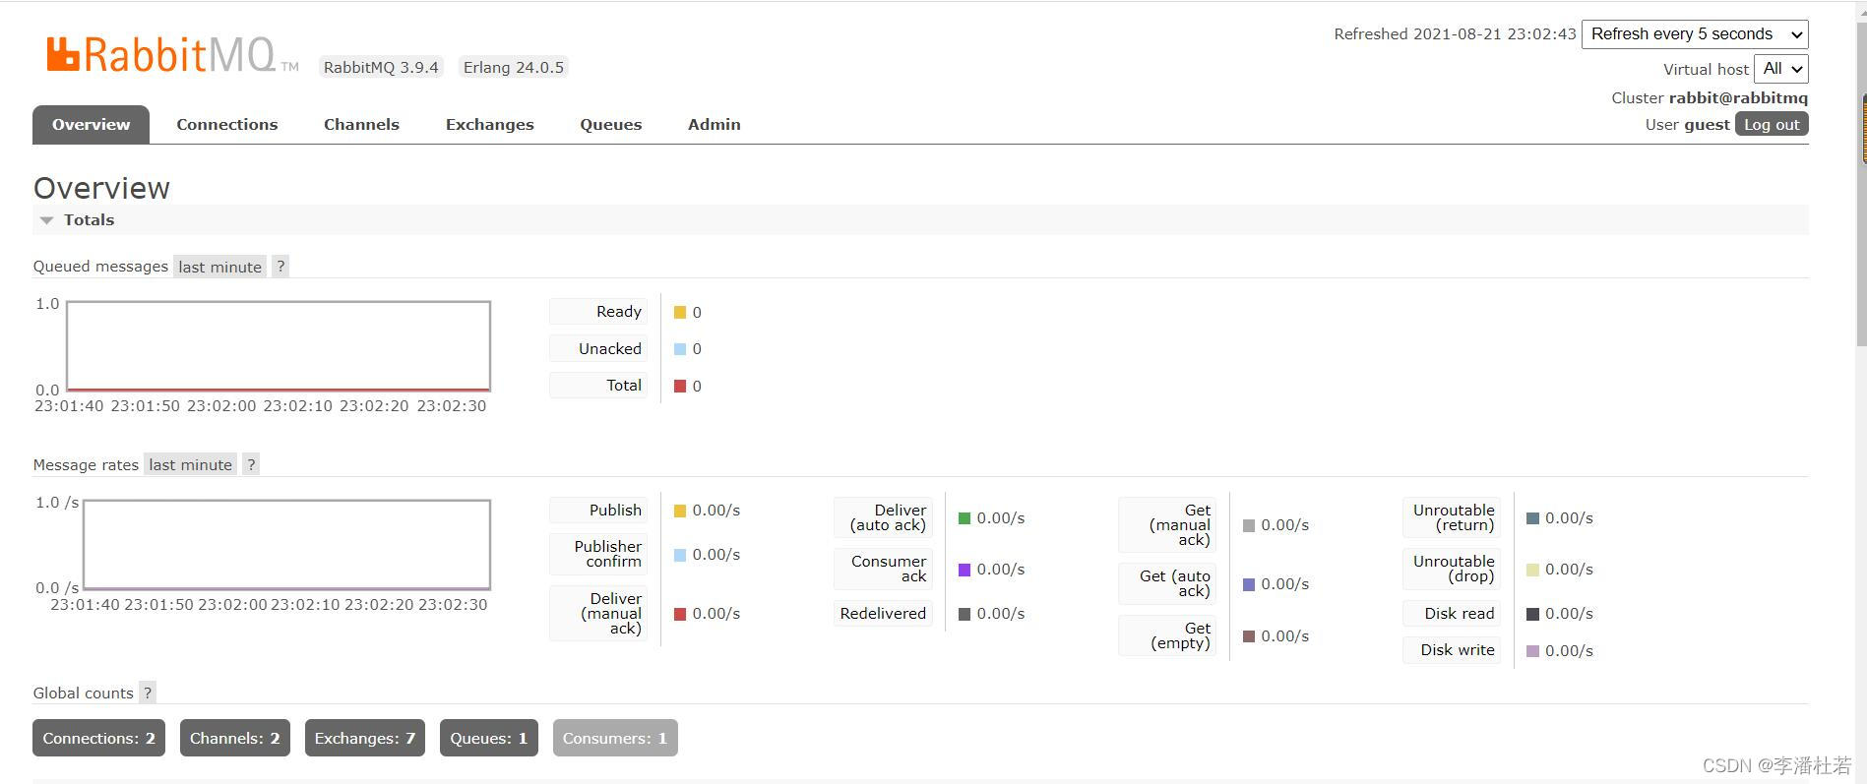Log out of the guest user
The image size is (1867, 784).
(1772, 125)
